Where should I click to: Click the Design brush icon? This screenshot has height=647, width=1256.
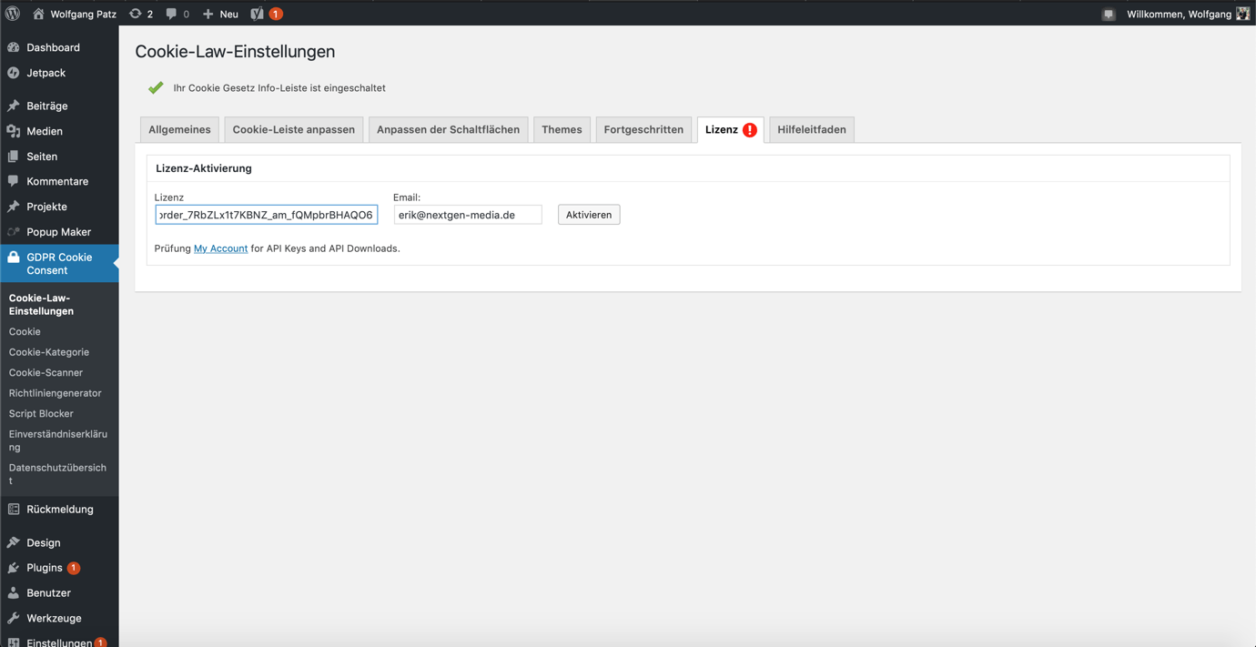pyautogui.click(x=14, y=542)
